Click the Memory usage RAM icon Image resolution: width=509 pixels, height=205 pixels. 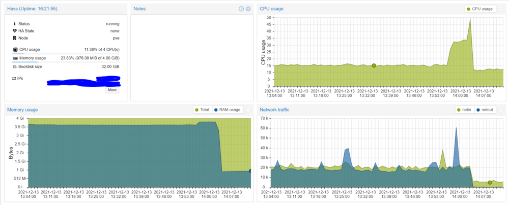click(x=15, y=58)
